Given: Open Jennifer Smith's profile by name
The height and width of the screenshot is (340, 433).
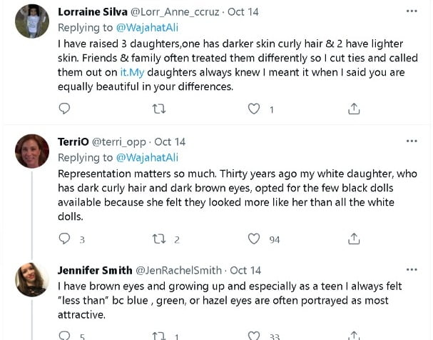Looking at the screenshot, I should 95,271.
